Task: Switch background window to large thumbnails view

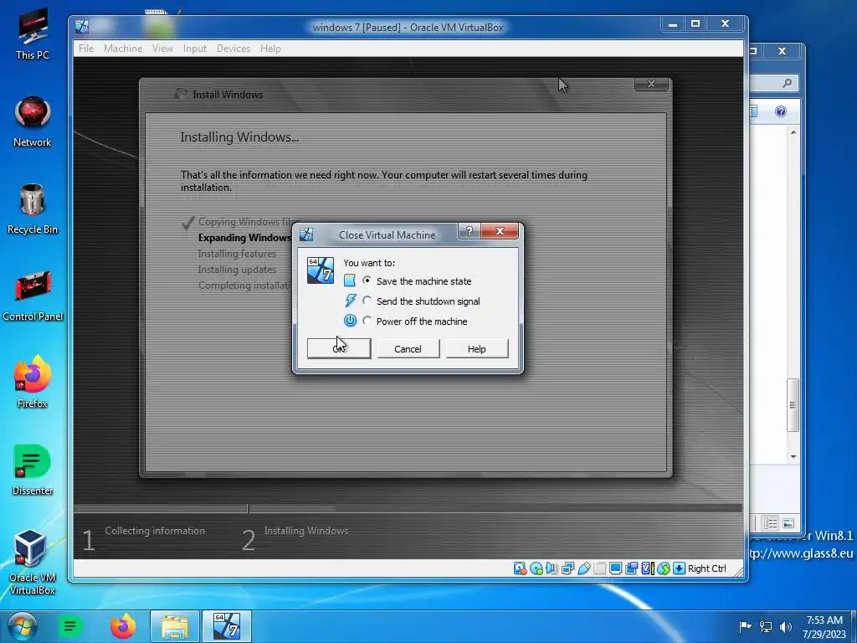Action: pyautogui.click(x=788, y=523)
